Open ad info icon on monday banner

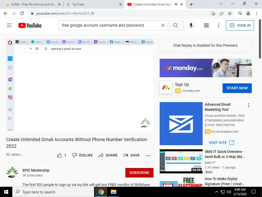249,61
